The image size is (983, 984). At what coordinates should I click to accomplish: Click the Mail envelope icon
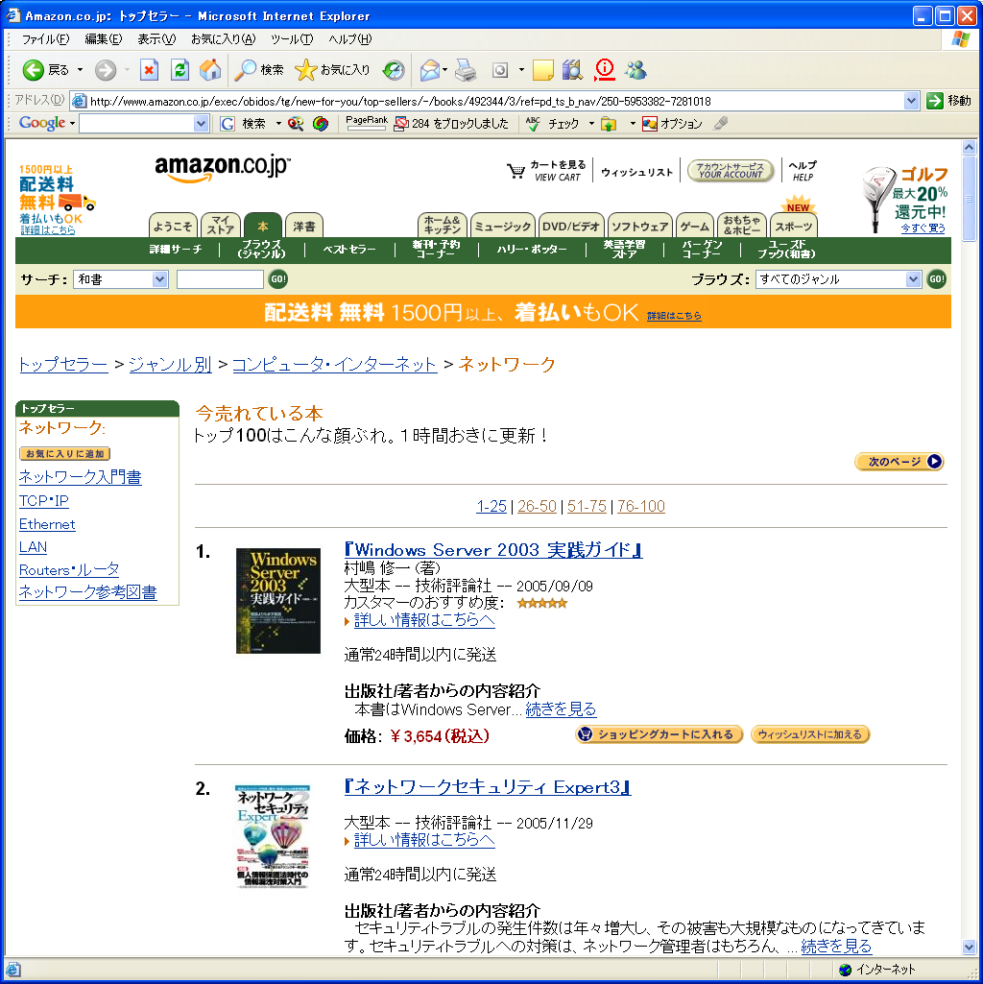pos(430,70)
